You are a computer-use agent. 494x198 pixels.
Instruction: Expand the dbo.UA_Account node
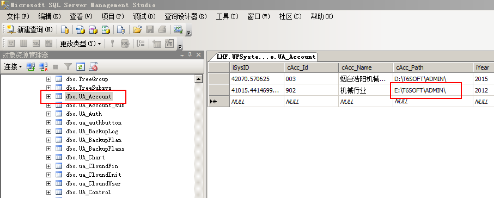[48, 96]
